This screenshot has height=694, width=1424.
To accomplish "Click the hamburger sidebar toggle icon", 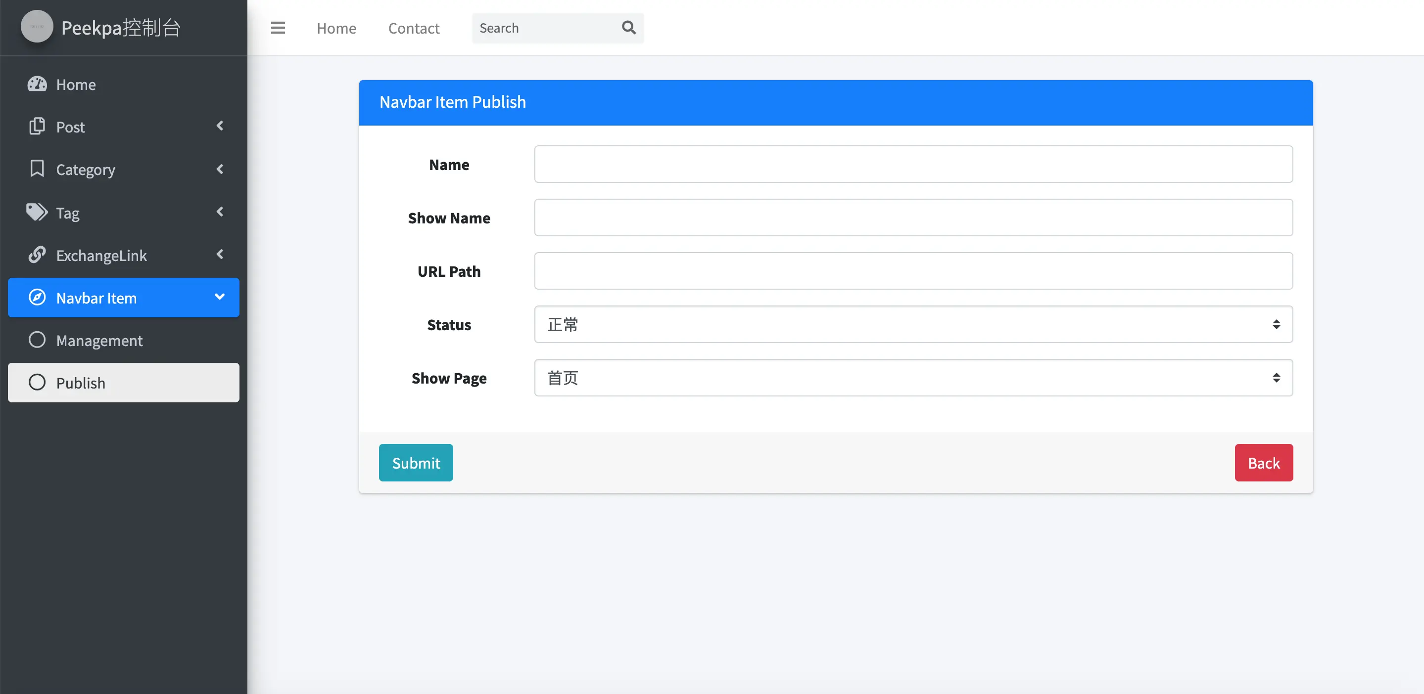I will pyautogui.click(x=278, y=28).
